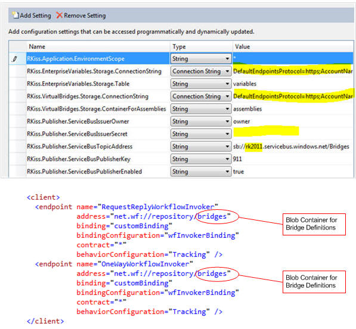Expand Type dropdown for ServiceBusIssuerSecret row
This screenshot has width=356, height=329.
point(201,134)
